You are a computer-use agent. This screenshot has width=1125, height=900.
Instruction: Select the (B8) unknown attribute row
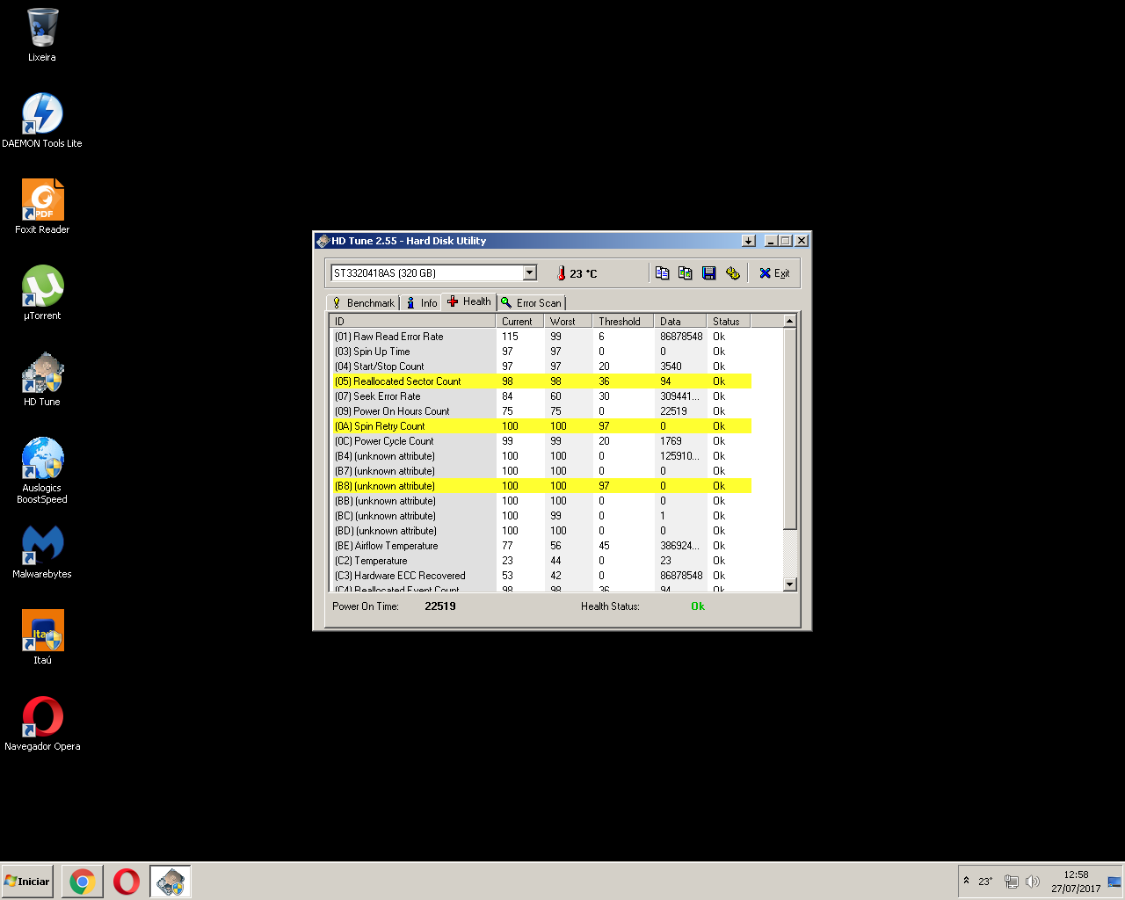point(541,486)
